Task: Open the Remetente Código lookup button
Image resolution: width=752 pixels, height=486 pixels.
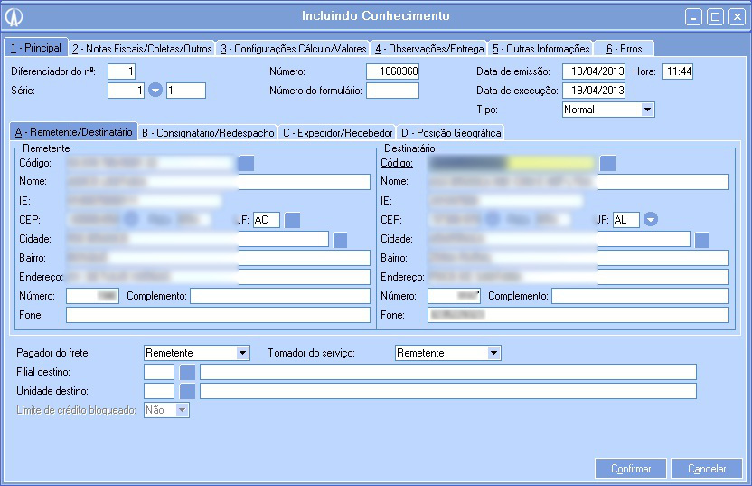Action: click(246, 163)
